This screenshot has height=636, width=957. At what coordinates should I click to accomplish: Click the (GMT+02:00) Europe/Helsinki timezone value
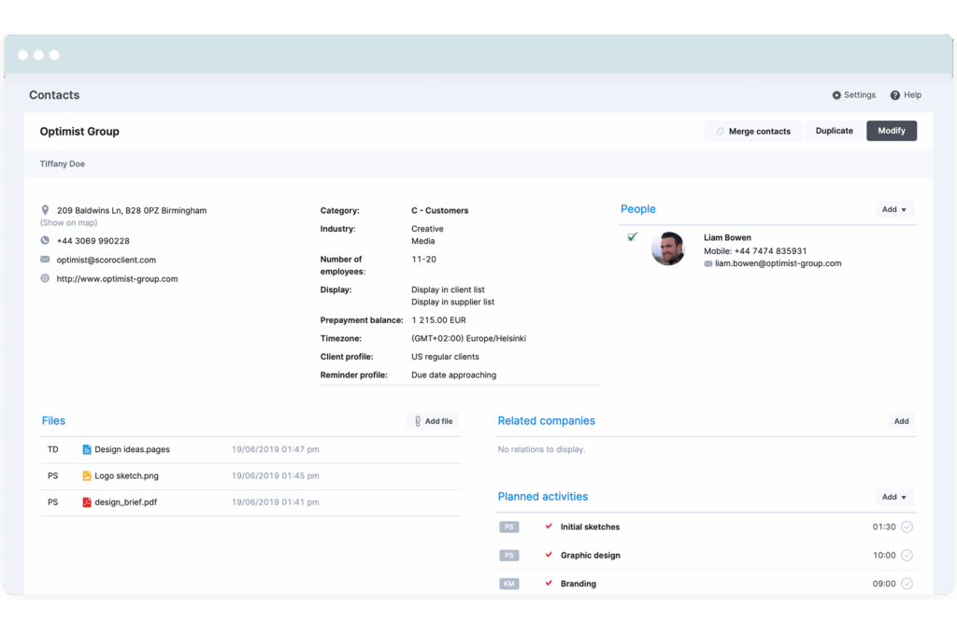[x=468, y=338]
